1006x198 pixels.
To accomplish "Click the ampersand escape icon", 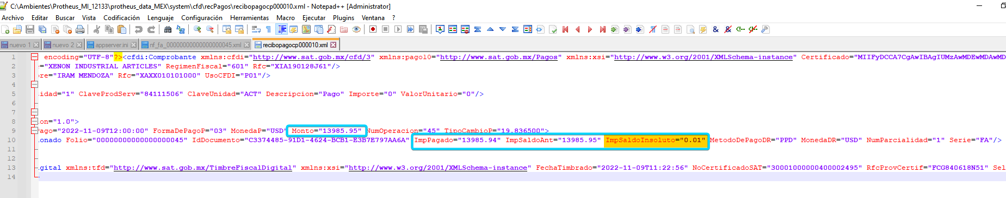I will pos(715,29).
